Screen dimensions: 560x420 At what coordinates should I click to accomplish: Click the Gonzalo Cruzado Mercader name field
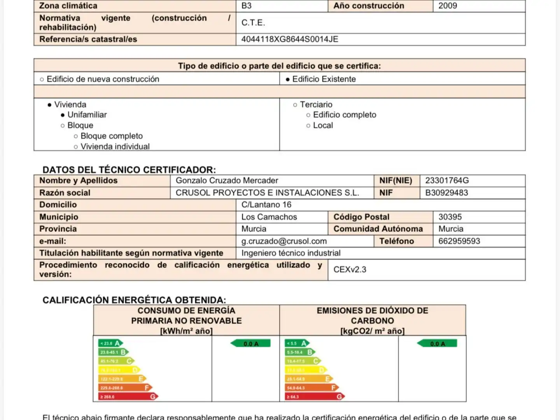(272, 180)
